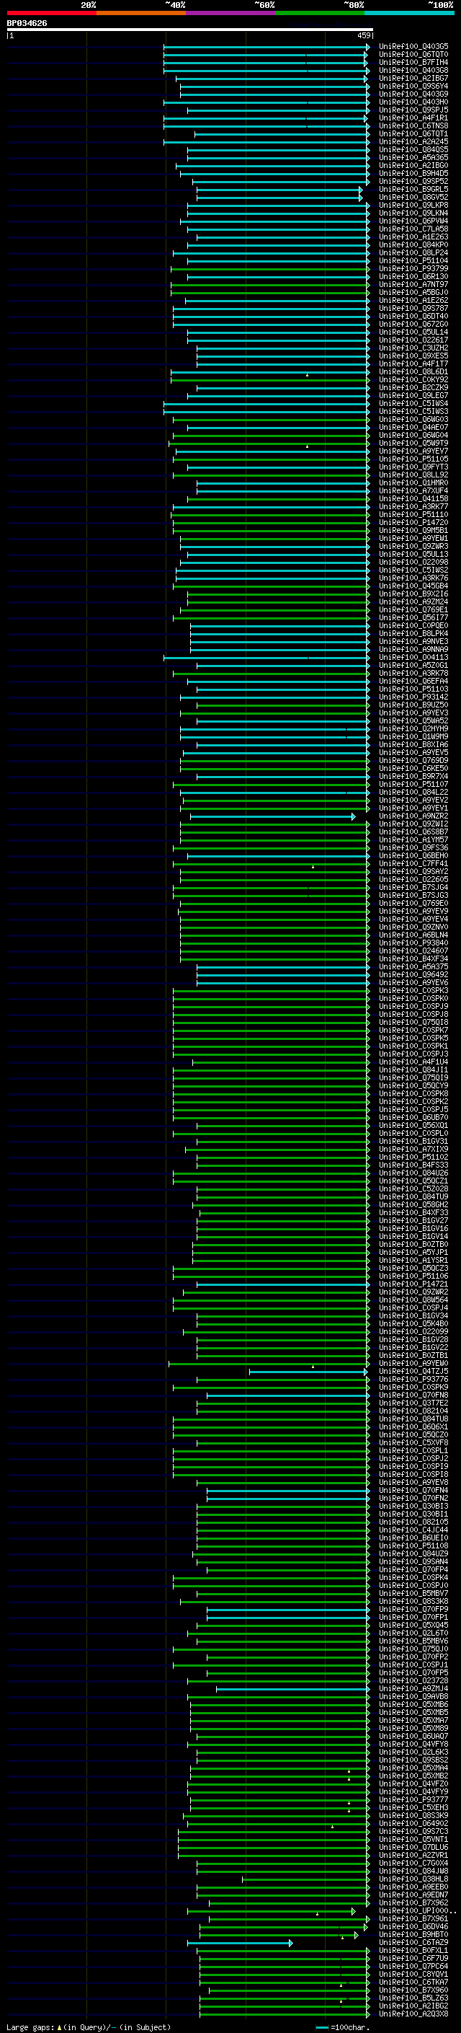Click hit label UniRef100_A9EDN7
The width and height of the screenshot is (461, 2033).
(413, 1895)
